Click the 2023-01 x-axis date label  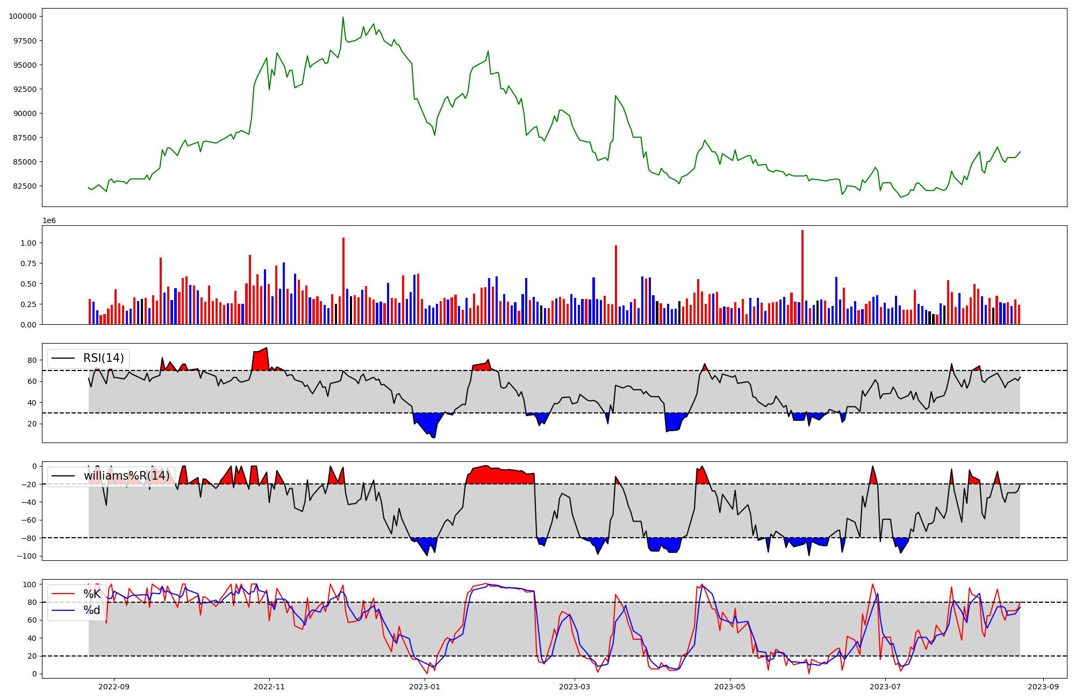pos(425,687)
